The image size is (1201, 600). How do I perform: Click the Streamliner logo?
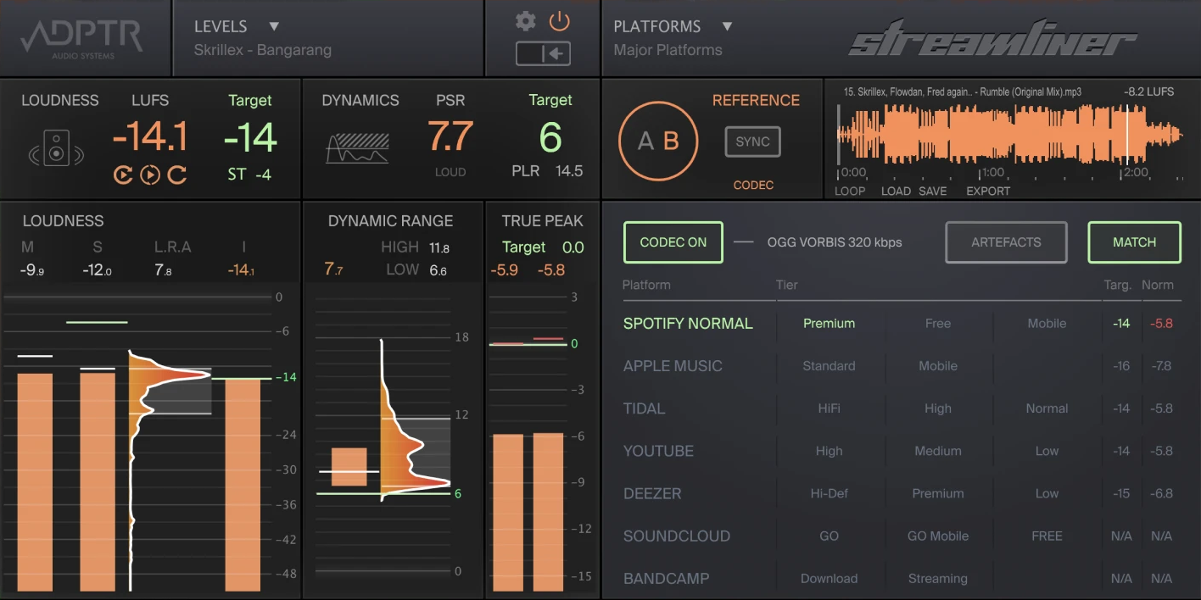coord(992,38)
